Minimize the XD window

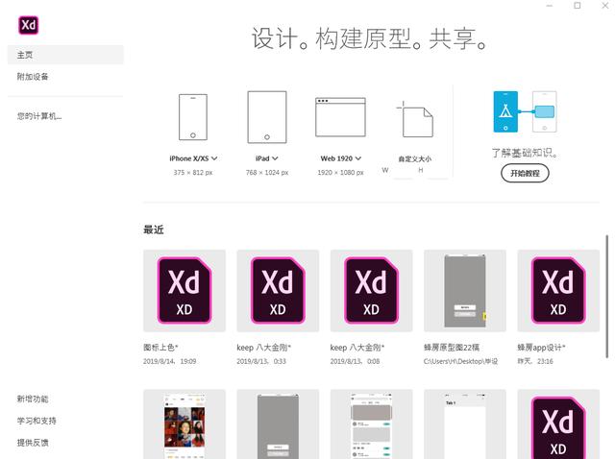[549, 6]
